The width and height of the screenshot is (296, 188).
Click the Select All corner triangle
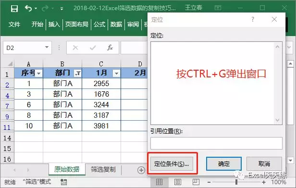click(x=10, y=63)
